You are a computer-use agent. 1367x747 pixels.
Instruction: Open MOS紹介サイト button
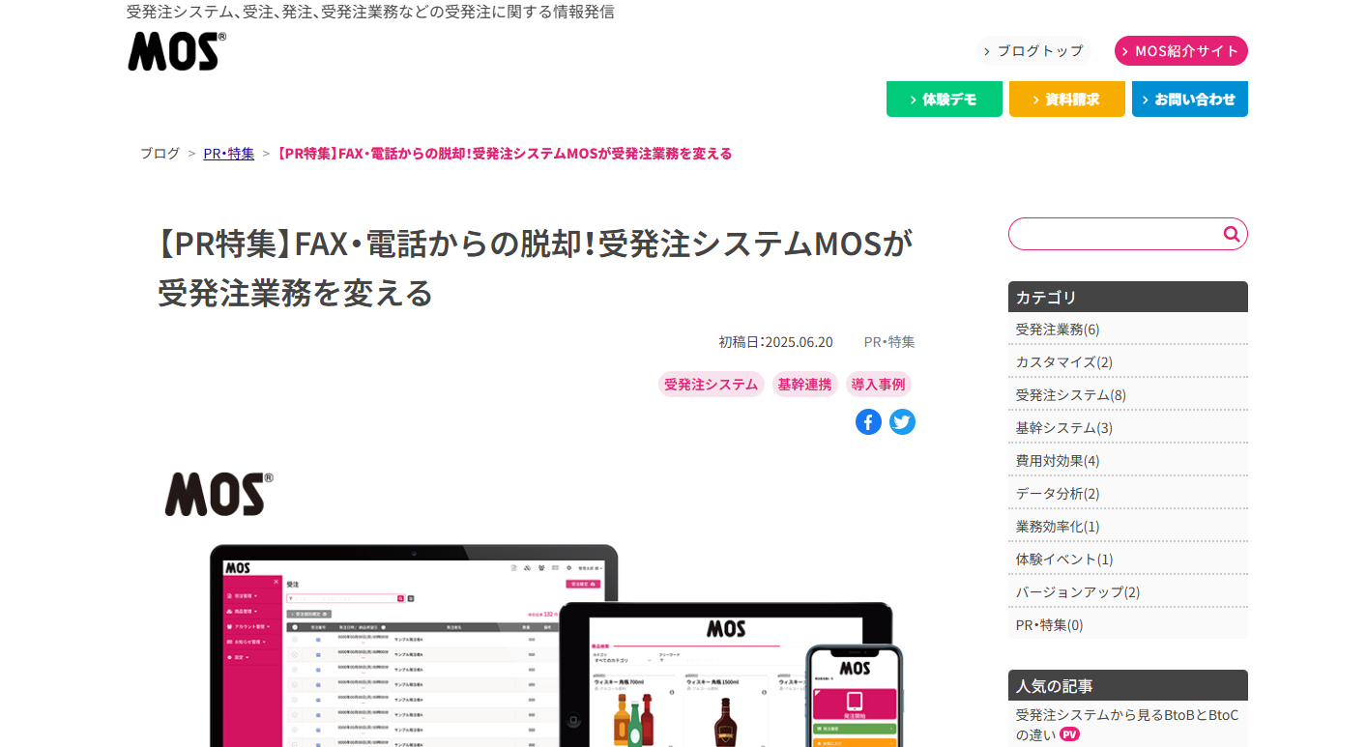(1181, 51)
